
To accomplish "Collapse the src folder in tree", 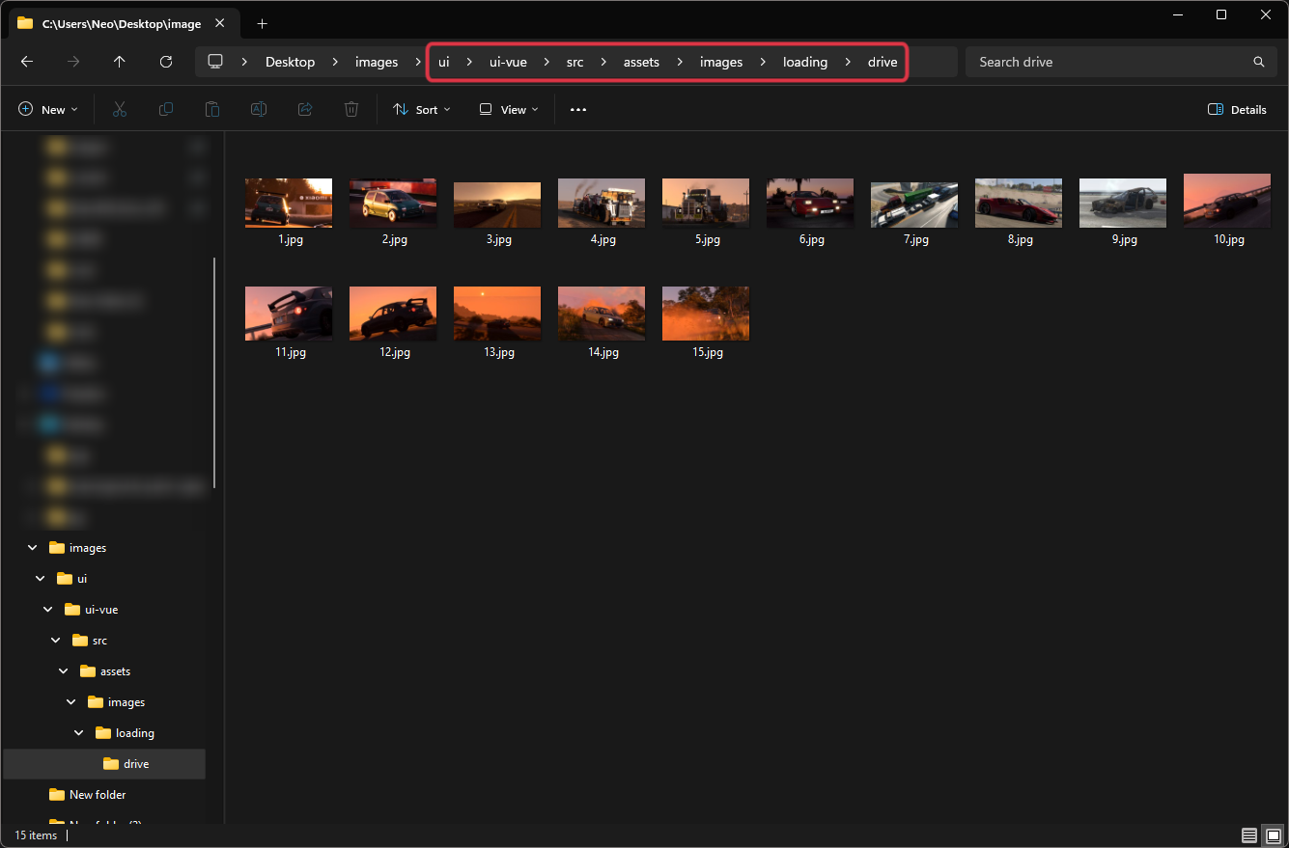I will tap(56, 641).
